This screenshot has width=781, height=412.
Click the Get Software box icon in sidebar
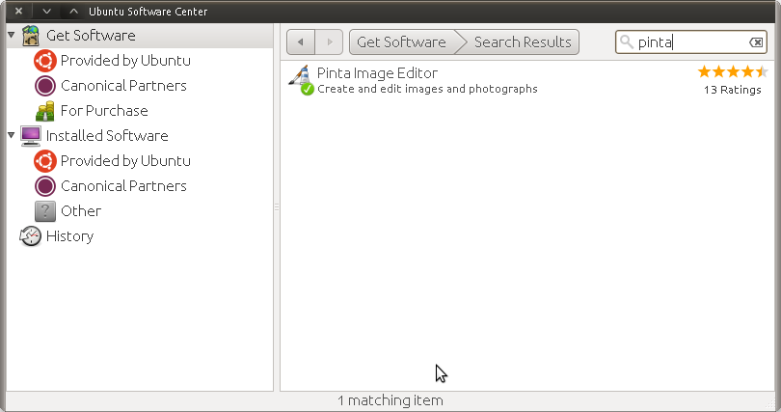click(31, 36)
